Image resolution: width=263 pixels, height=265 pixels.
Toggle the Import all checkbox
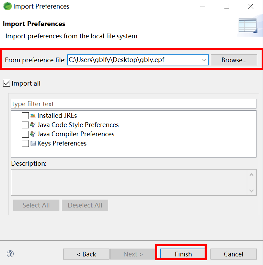7,83
